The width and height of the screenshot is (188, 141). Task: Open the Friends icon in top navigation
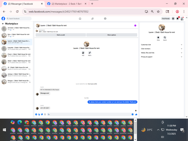(92, 18)
